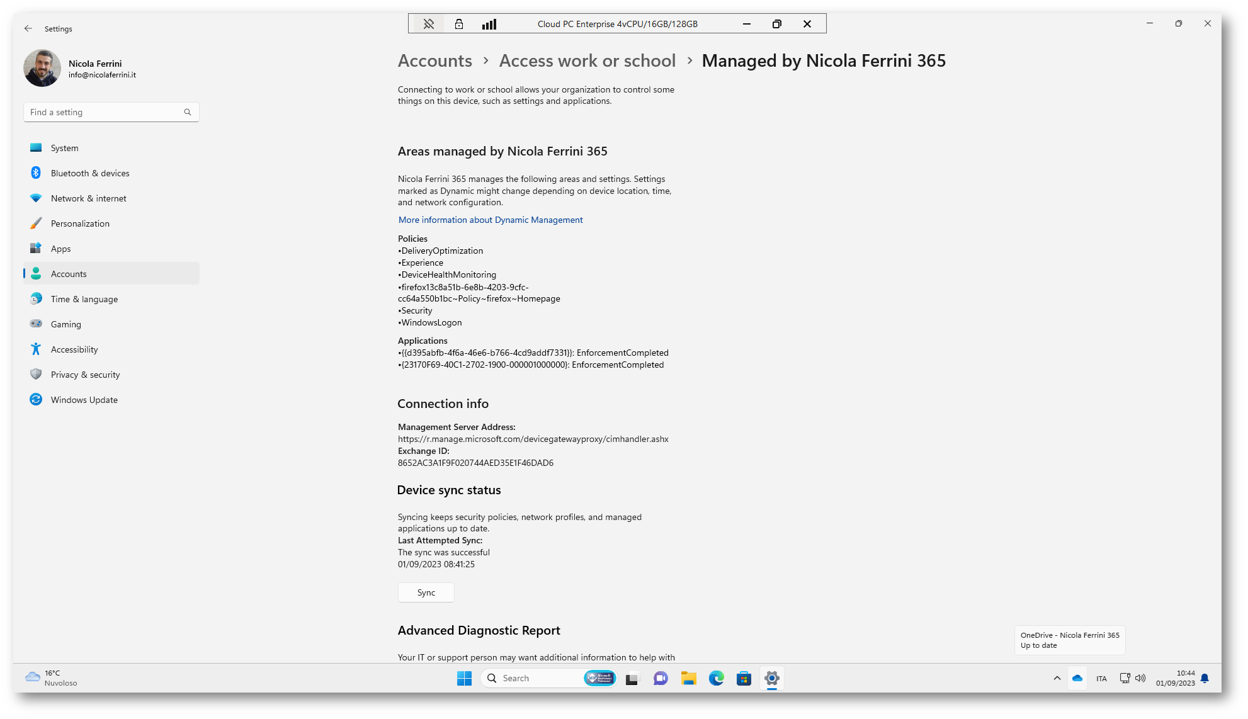This screenshot has width=1248, height=719.
Task: Click the Settings gear on taskbar
Action: [772, 678]
